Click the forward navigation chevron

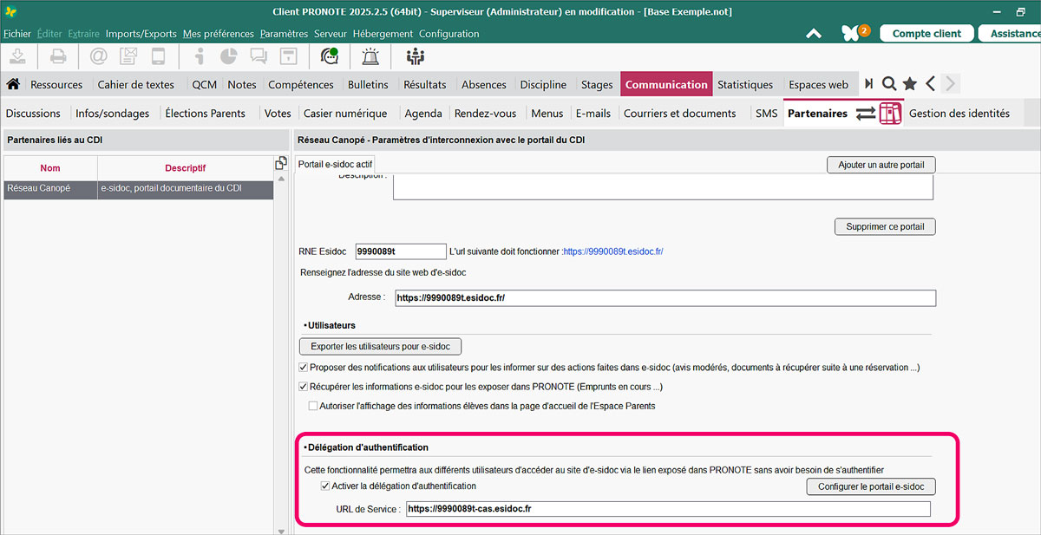(951, 84)
